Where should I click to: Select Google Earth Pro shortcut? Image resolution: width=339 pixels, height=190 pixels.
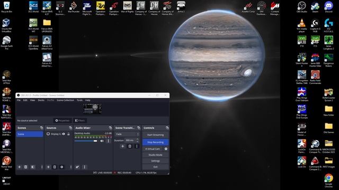point(6,43)
